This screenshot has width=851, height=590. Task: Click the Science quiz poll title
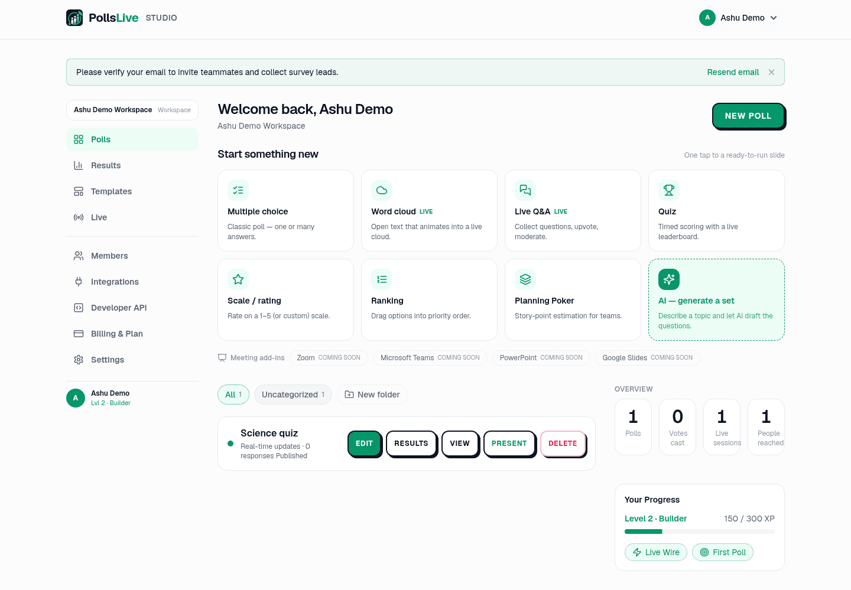(x=269, y=433)
